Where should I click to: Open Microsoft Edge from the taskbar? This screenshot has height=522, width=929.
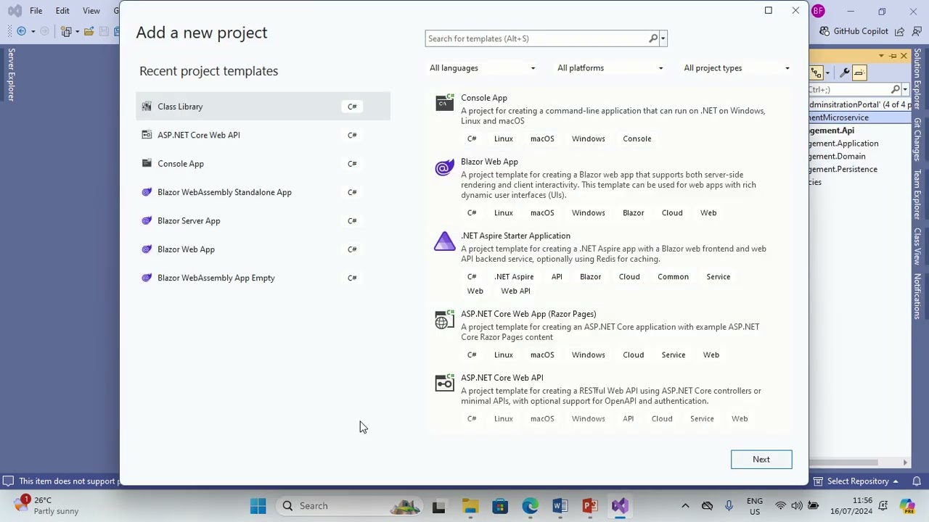pos(530,506)
